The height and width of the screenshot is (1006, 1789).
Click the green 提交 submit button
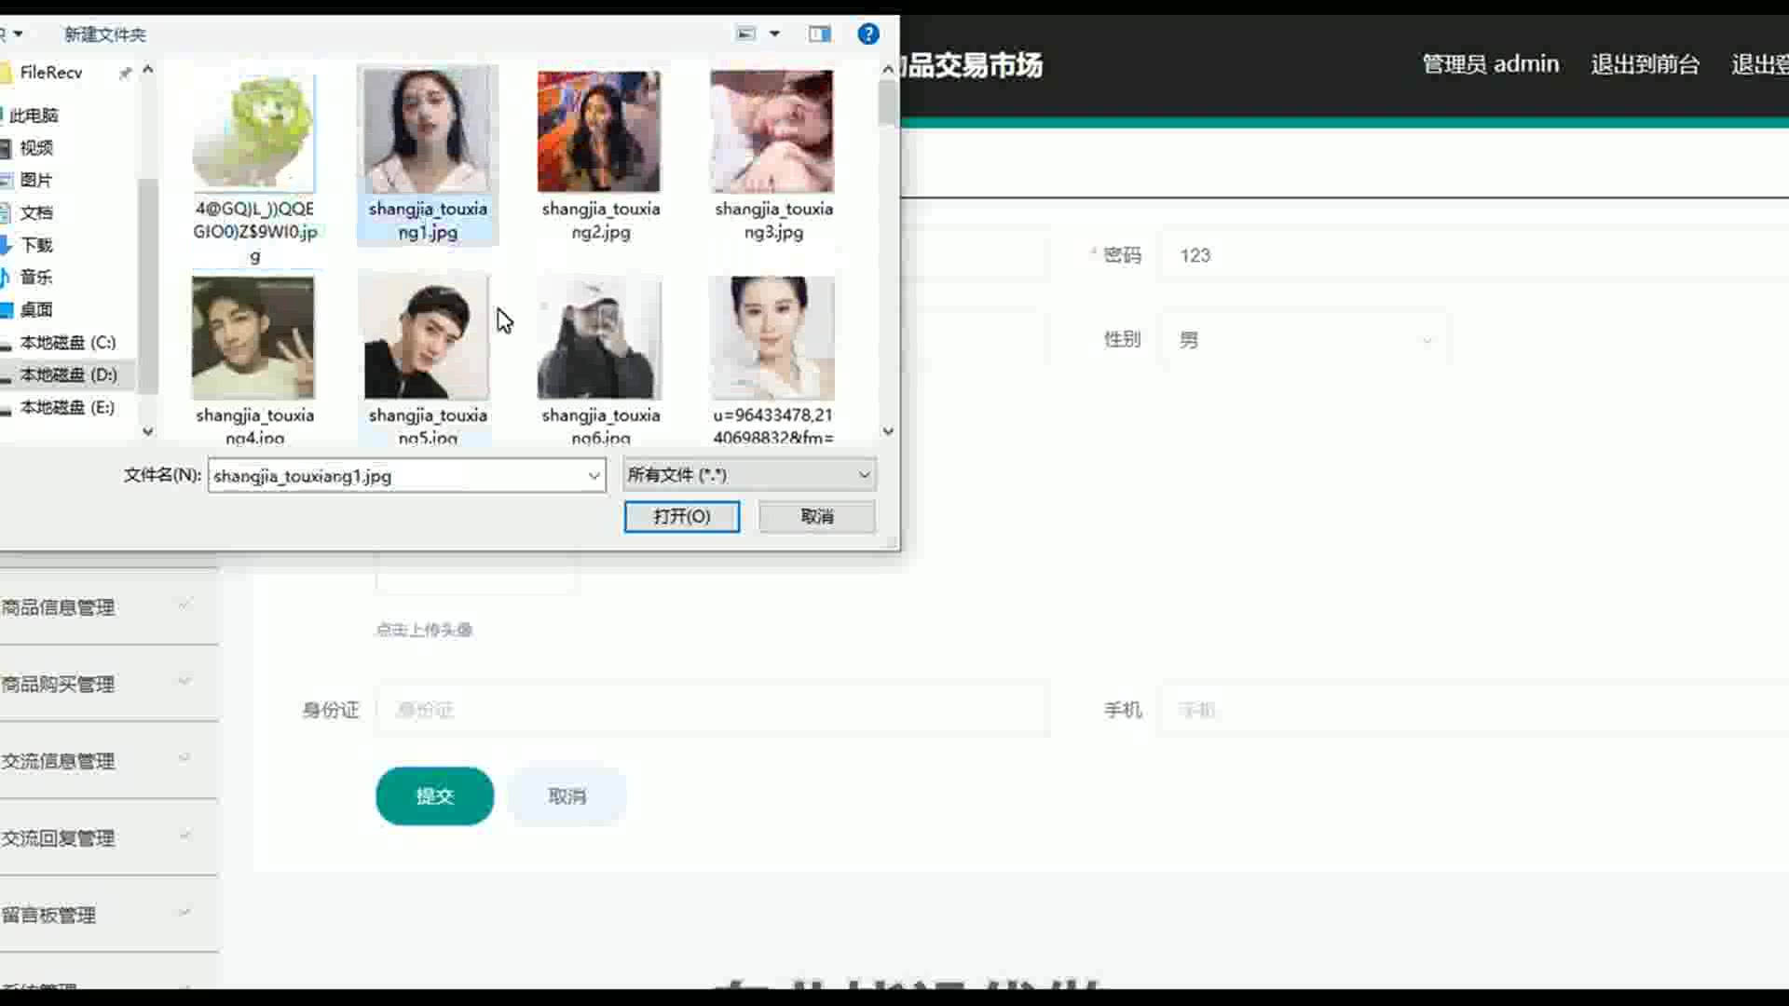point(435,796)
